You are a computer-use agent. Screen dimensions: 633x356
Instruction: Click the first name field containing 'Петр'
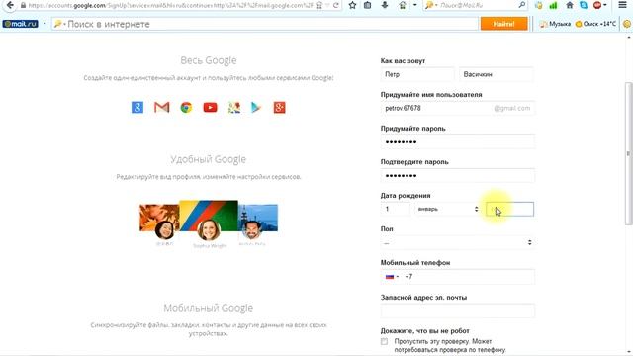click(417, 74)
